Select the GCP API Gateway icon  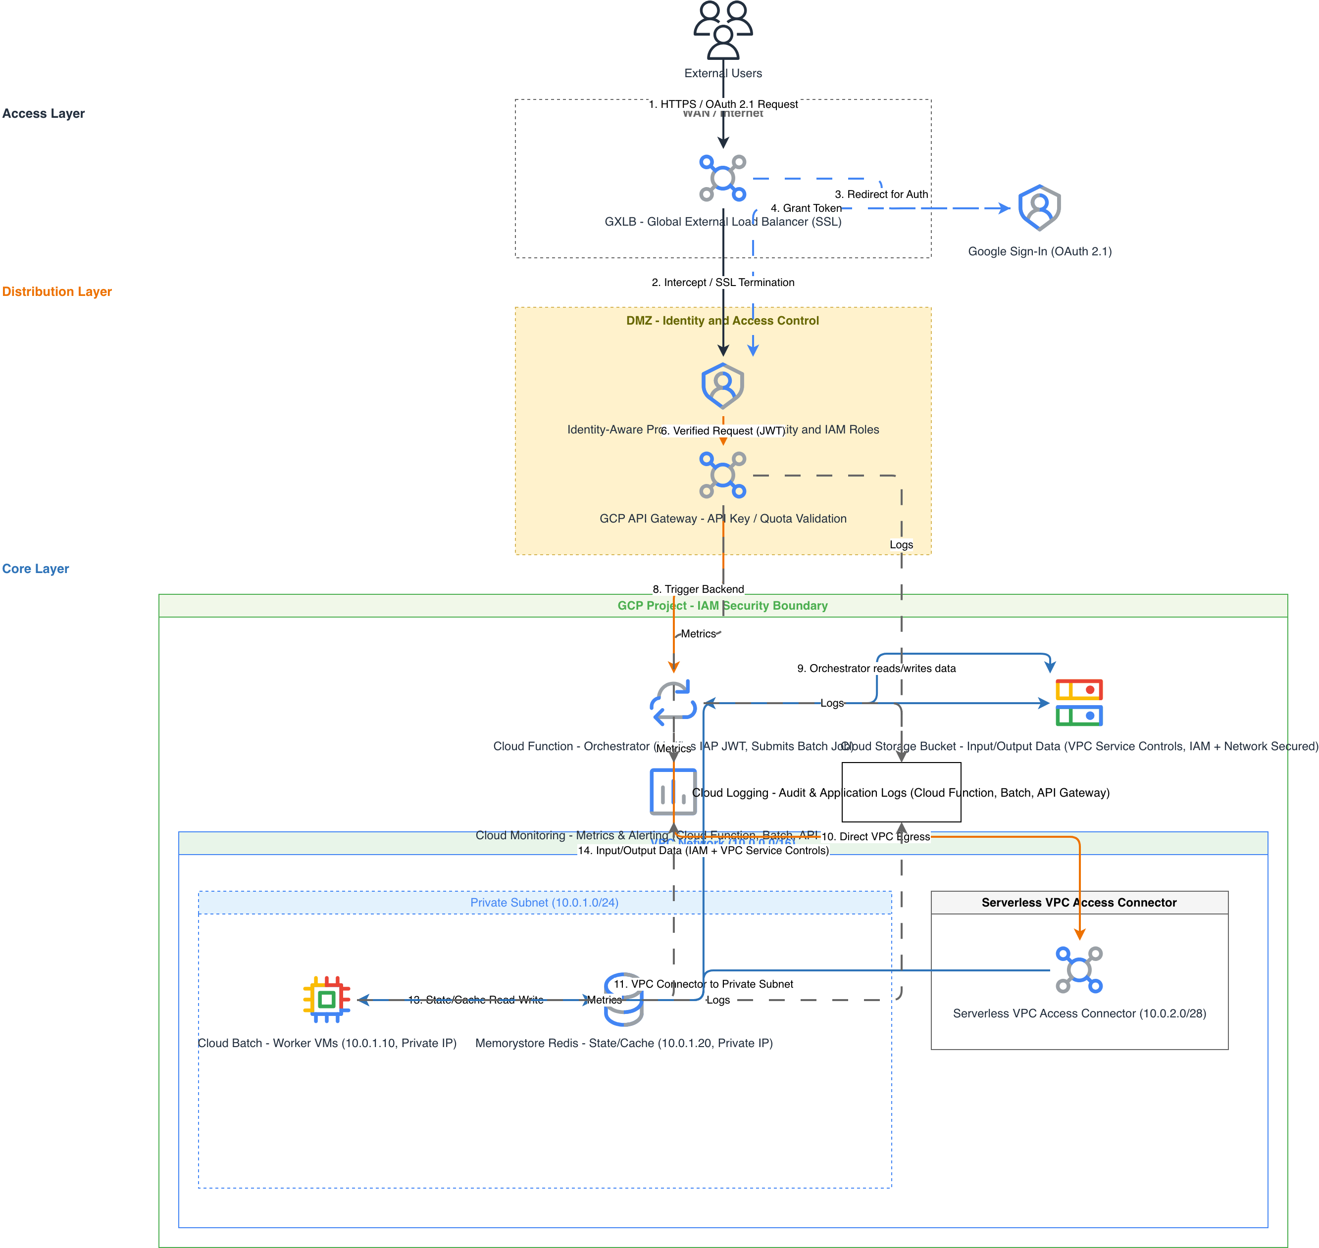(x=723, y=475)
